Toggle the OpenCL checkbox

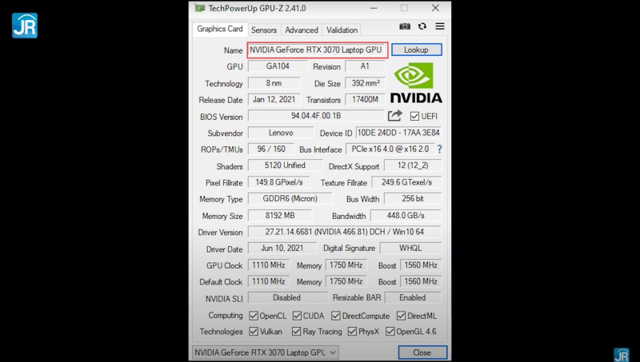(254, 316)
